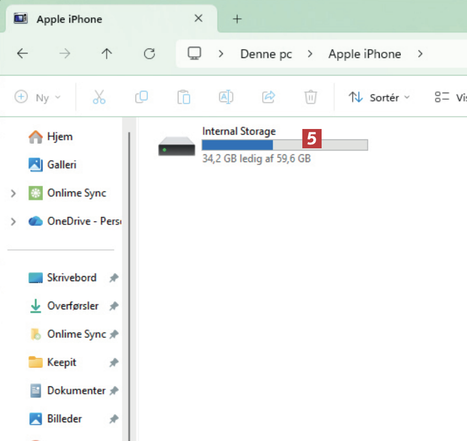Click Denne pc in the address bar

pyautogui.click(x=266, y=54)
